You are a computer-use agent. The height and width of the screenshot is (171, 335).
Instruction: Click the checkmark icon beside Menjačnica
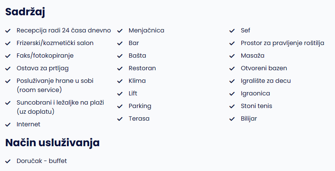coord(120,31)
